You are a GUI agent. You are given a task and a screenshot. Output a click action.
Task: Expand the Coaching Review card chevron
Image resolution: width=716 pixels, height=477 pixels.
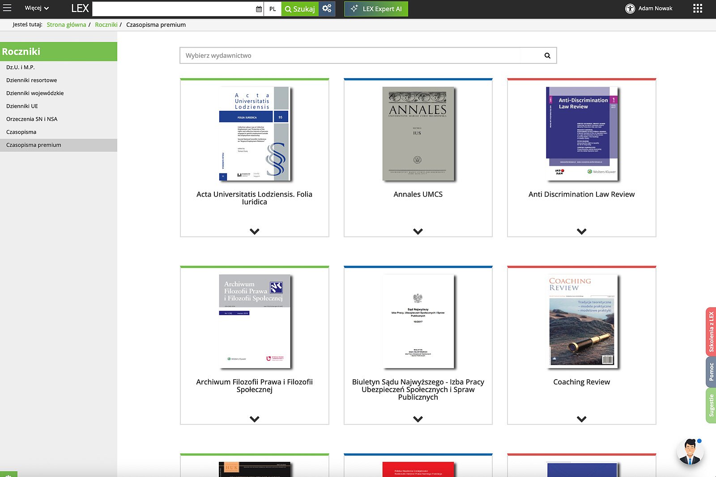581,419
